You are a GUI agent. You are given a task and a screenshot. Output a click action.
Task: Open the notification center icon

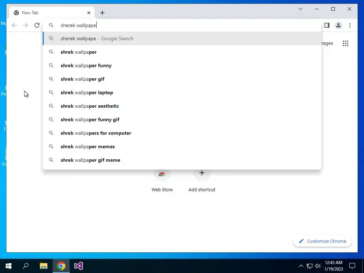(x=352, y=266)
